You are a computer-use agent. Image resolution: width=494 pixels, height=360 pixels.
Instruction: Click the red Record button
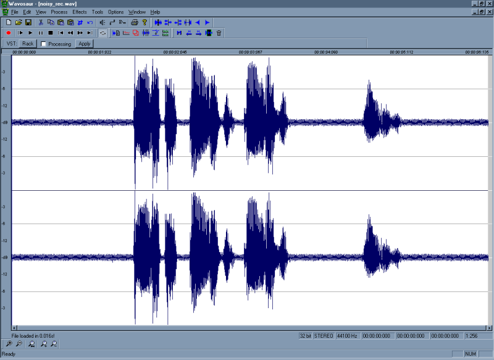(x=9, y=32)
